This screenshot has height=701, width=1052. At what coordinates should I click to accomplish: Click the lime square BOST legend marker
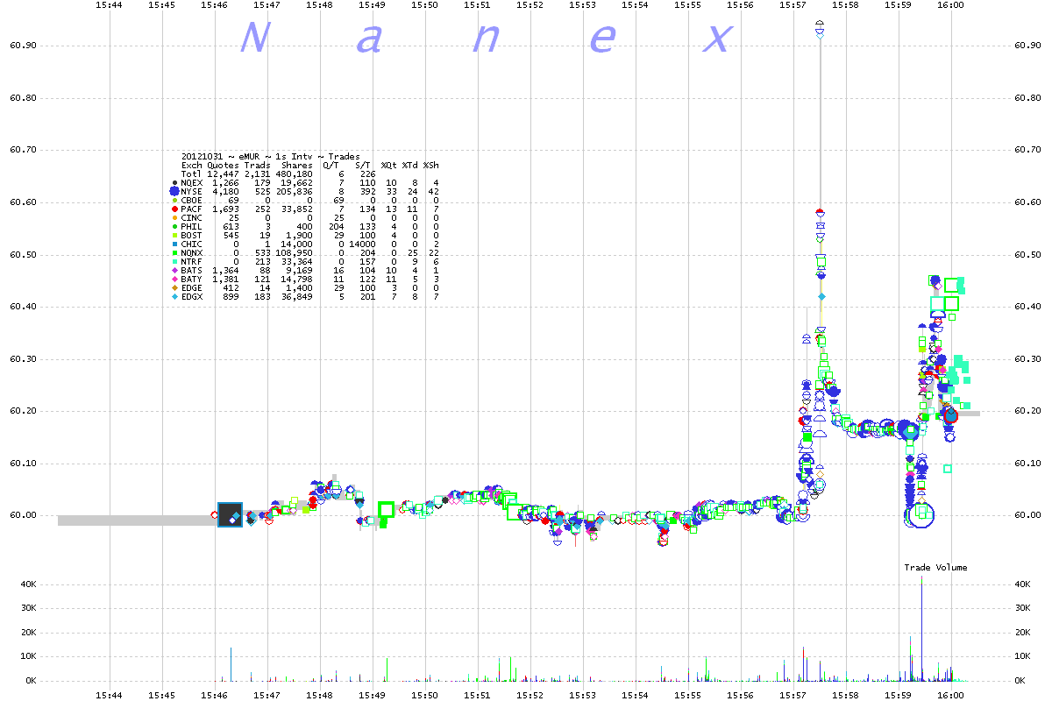[174, 235]
